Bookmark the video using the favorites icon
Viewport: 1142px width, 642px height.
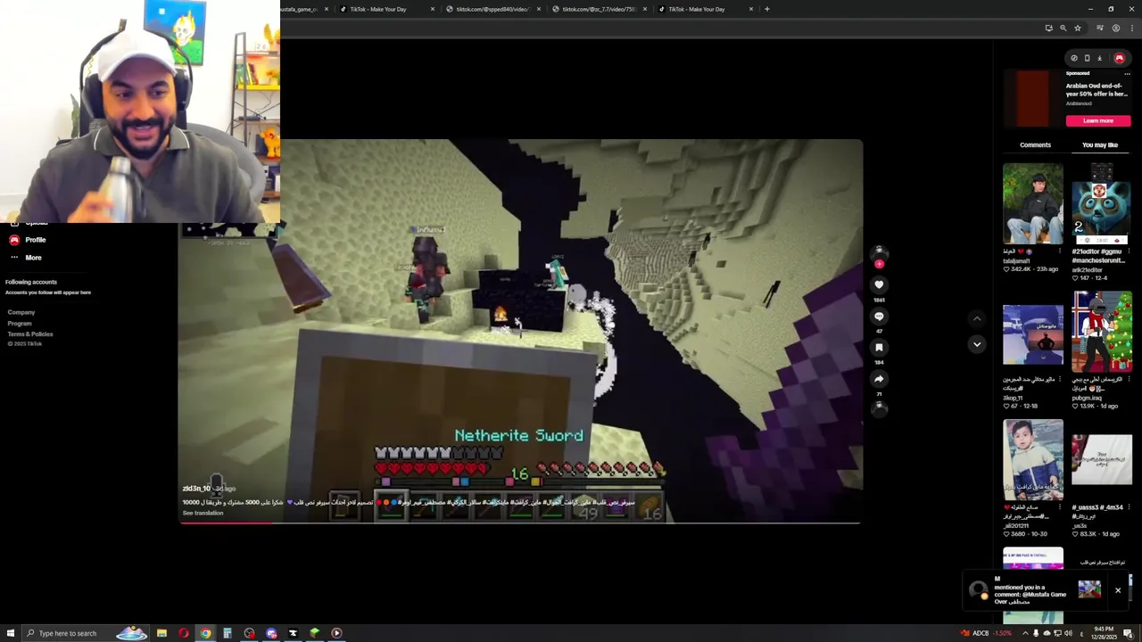[879, 348]
